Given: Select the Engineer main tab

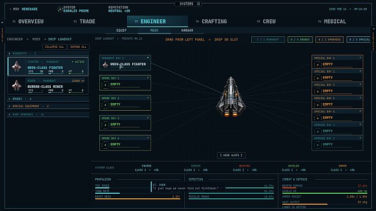Looking at the screenshot, I should click(x=158, y=21).
